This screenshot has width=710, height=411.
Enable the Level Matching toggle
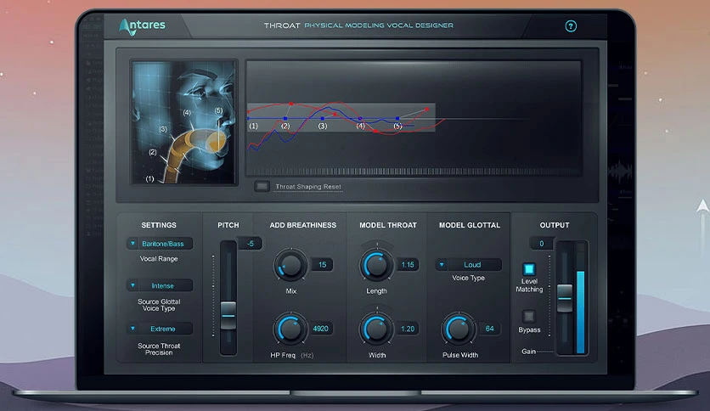(529, 269)
